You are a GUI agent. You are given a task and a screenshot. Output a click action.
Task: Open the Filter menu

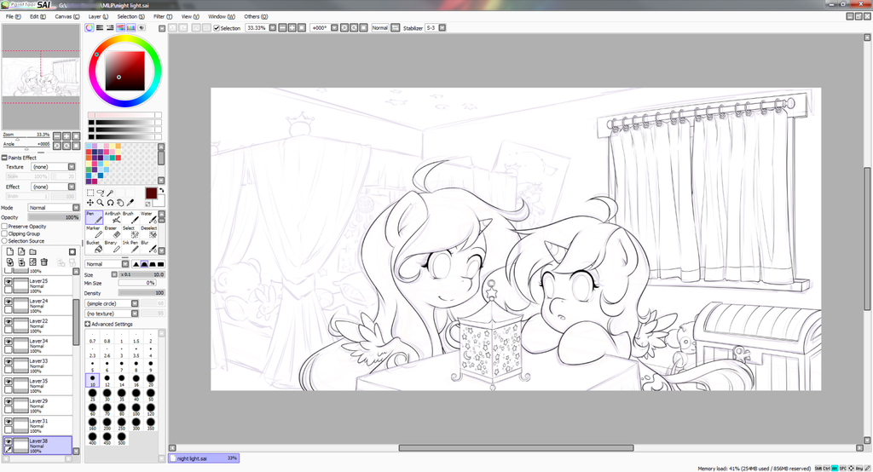[x=163, y=17]
